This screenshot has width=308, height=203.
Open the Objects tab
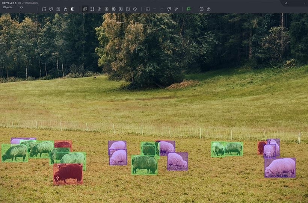click(x=8, y=7)
